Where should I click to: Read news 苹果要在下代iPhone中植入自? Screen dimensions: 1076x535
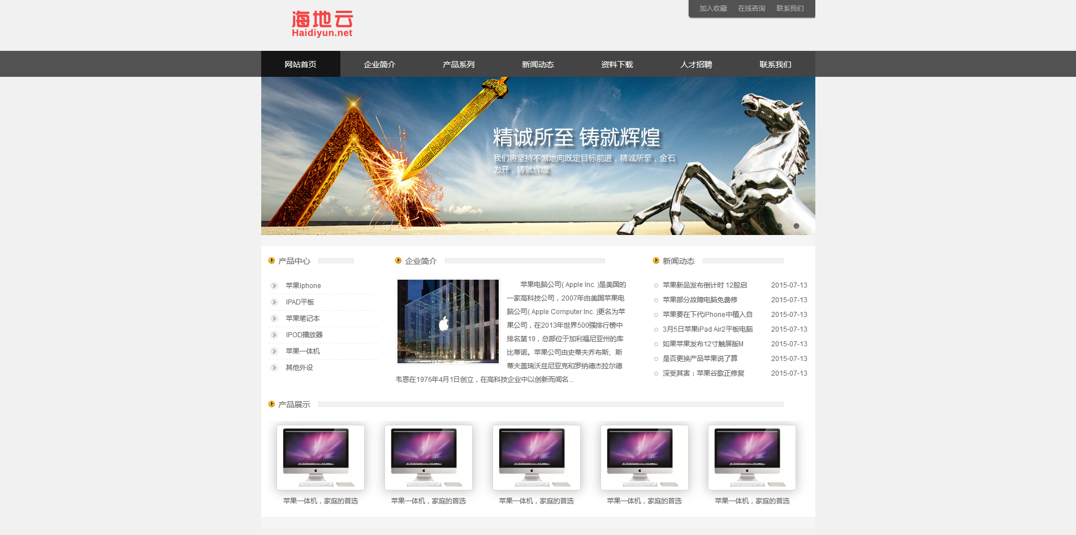[x=707, y=315]
